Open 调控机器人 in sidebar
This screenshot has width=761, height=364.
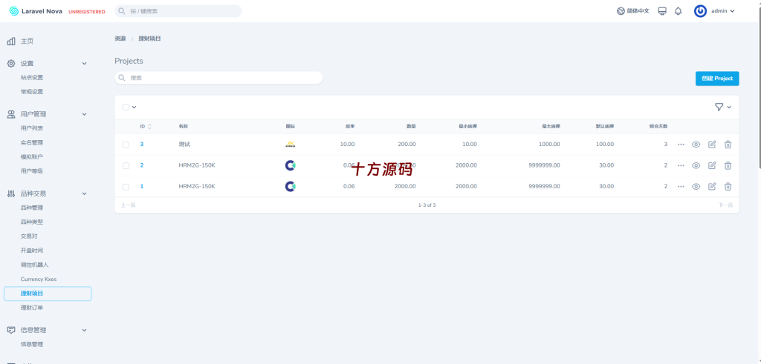click(34, 265)
